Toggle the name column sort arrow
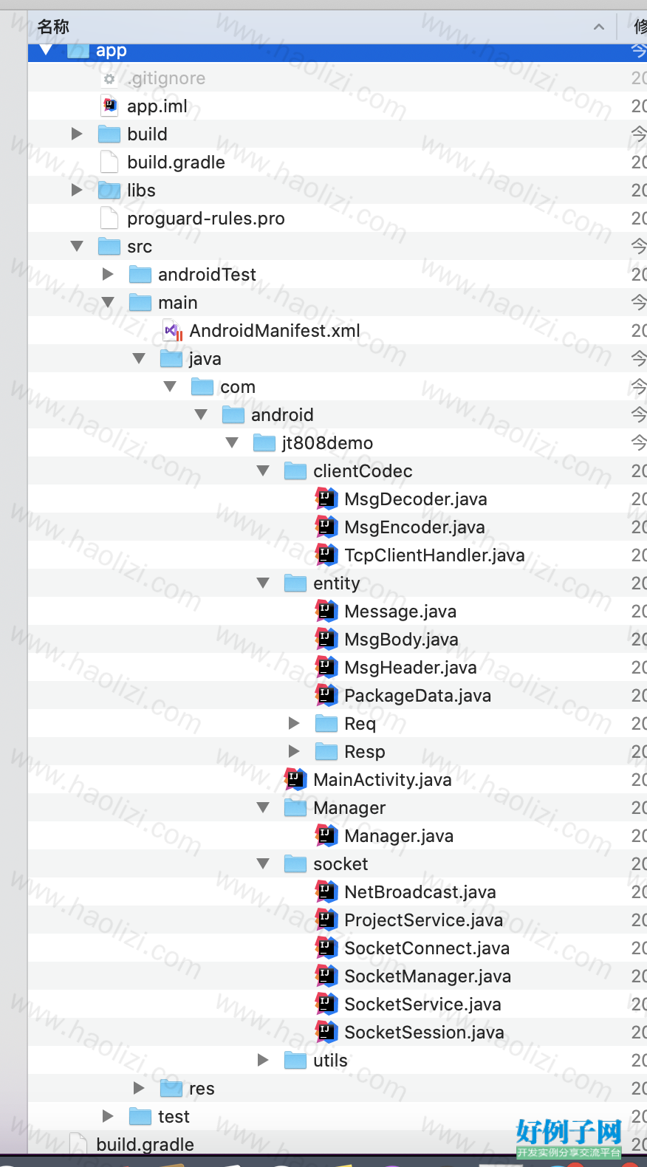 coord(599,27)
